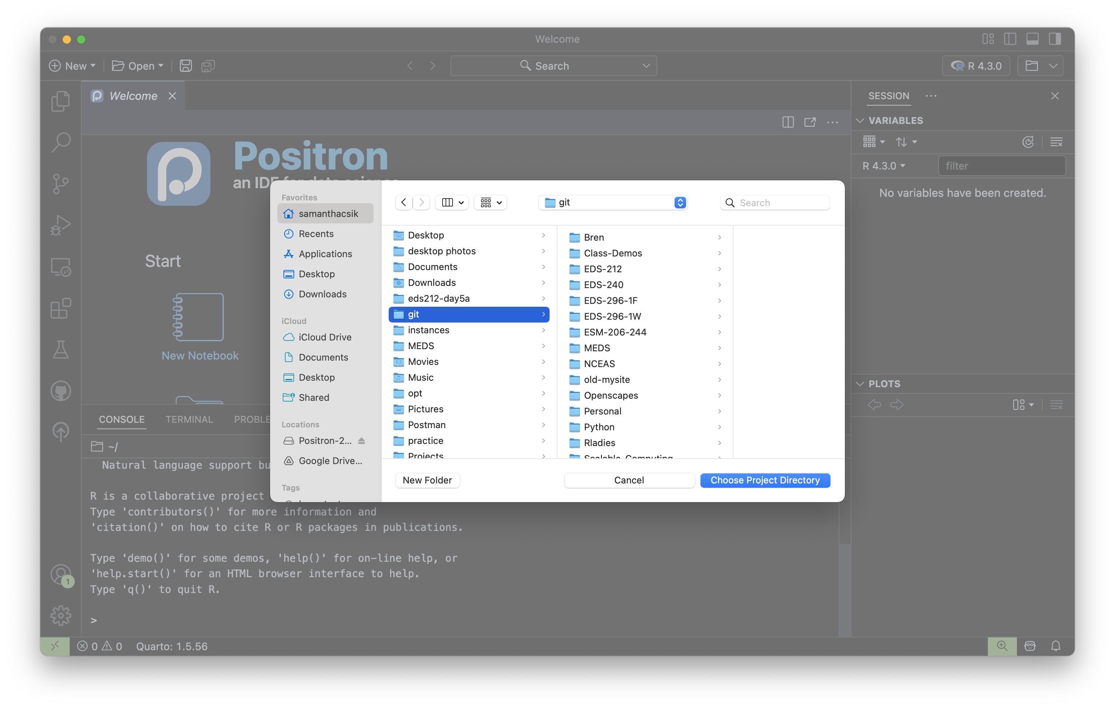Select the Openscapes folder
Screen dimensions: 1115x709
[x=644, y=395]
